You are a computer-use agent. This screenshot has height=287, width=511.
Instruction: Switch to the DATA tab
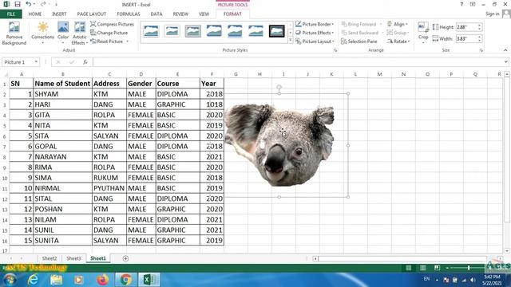point(156,14)
